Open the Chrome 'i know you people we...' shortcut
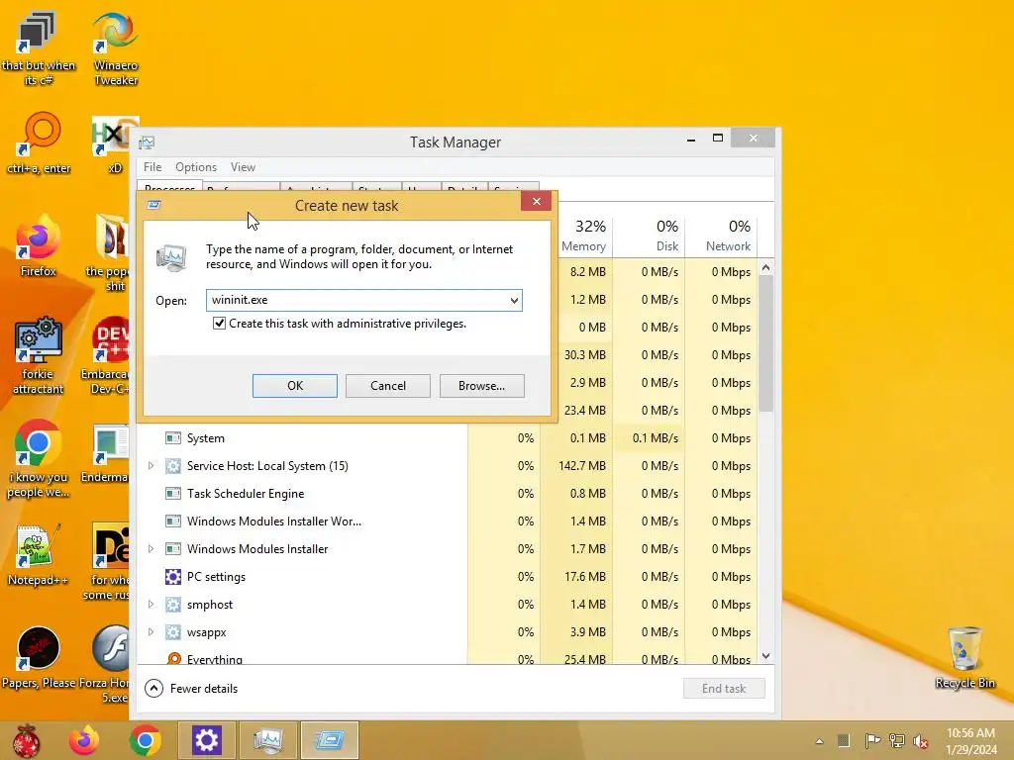Viewport: 1014px width, 760px height. [38, 459]
